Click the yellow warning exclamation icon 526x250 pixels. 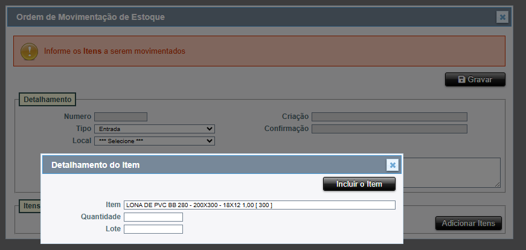click(29, 51)
